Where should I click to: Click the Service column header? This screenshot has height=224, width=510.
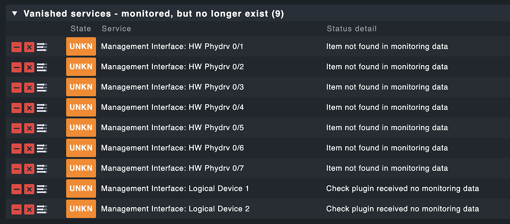pyautogui.click(x=116, y=29)
